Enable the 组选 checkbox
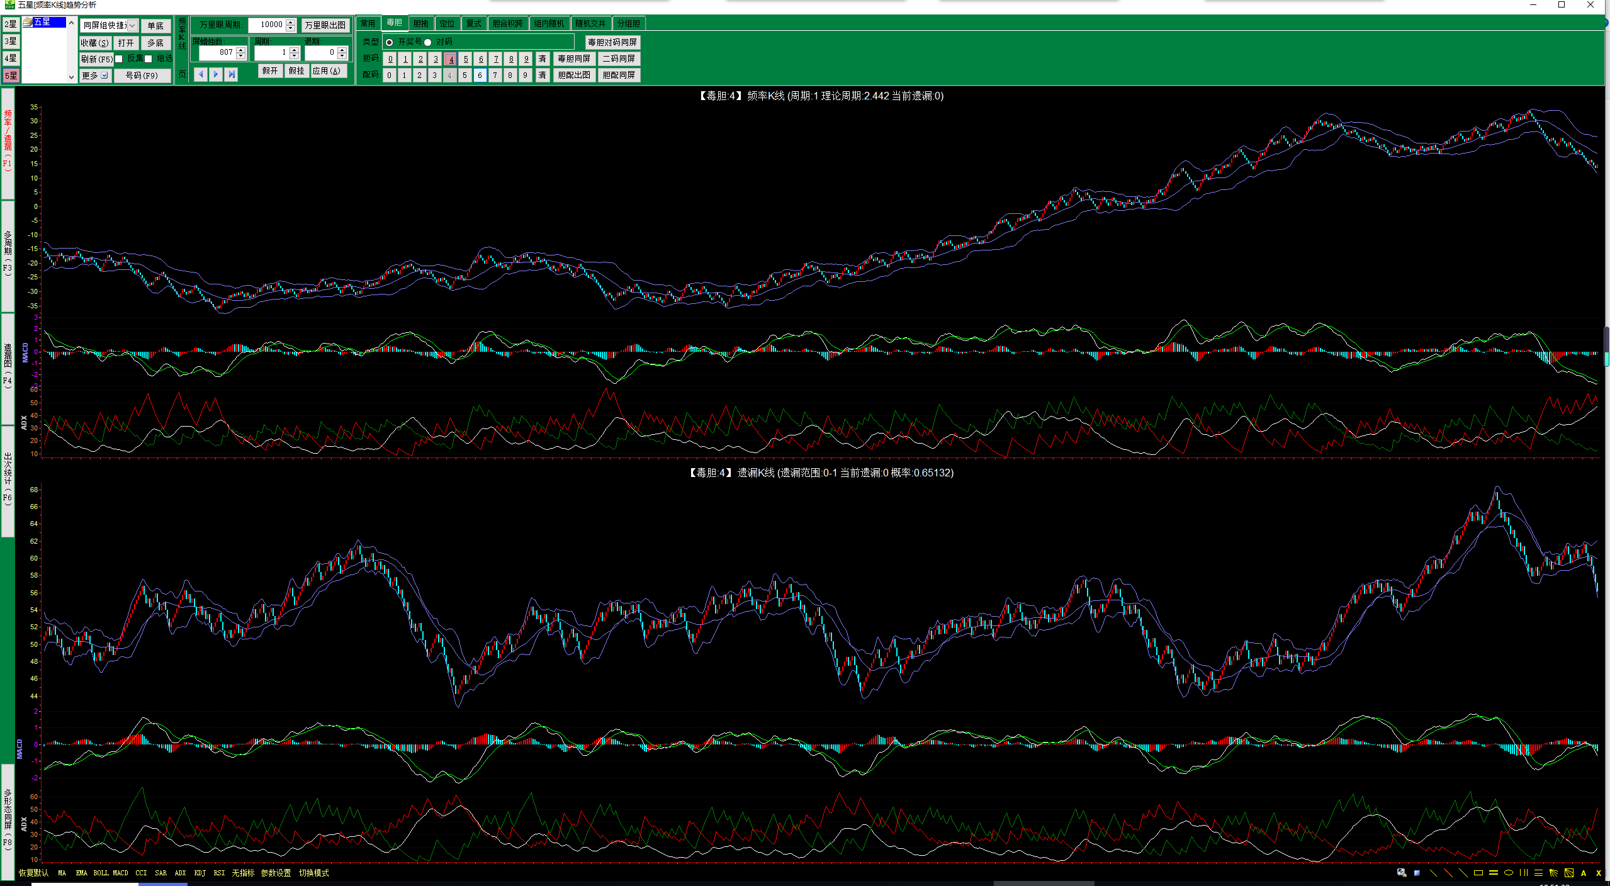 click(149, 59)
